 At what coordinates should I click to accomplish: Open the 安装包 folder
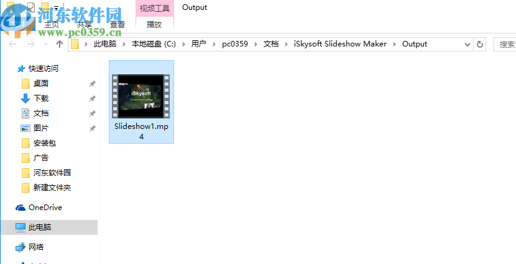[x=45, y=143]
